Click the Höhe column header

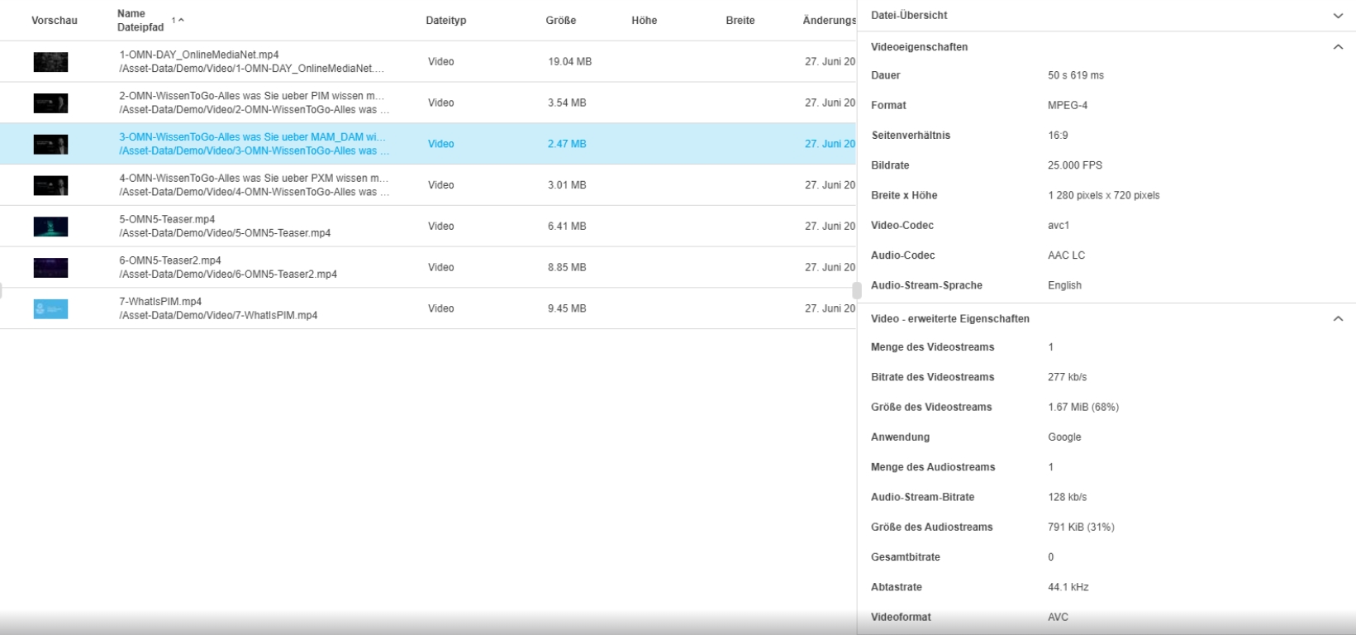click(x=644, y=21)
